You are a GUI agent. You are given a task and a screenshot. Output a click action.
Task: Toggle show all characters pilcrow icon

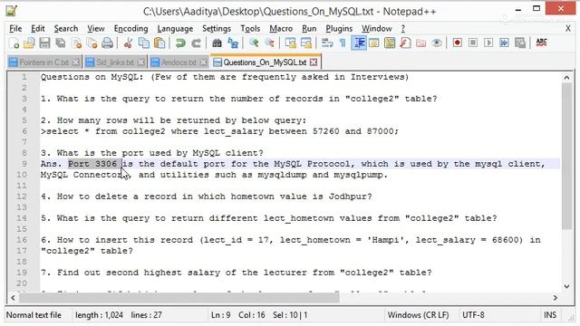(x=343, y=43)
